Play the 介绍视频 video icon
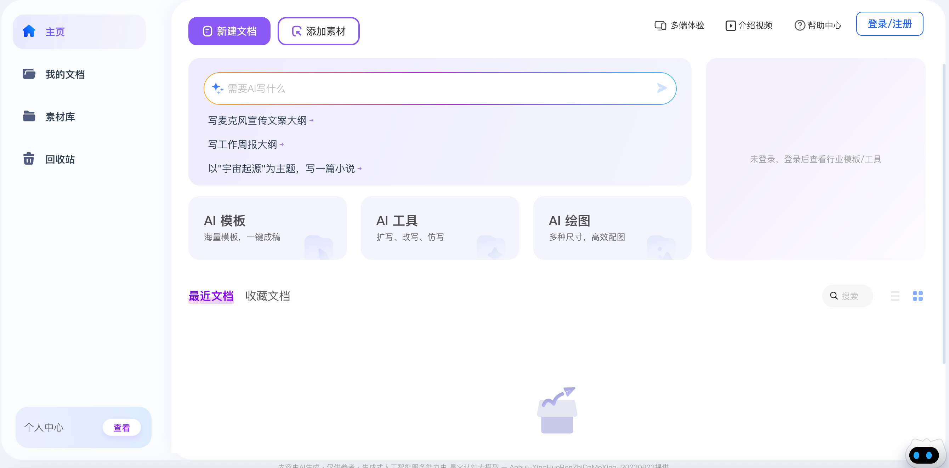This screenshot has width=949, height=468. click(x=731, y=25)
